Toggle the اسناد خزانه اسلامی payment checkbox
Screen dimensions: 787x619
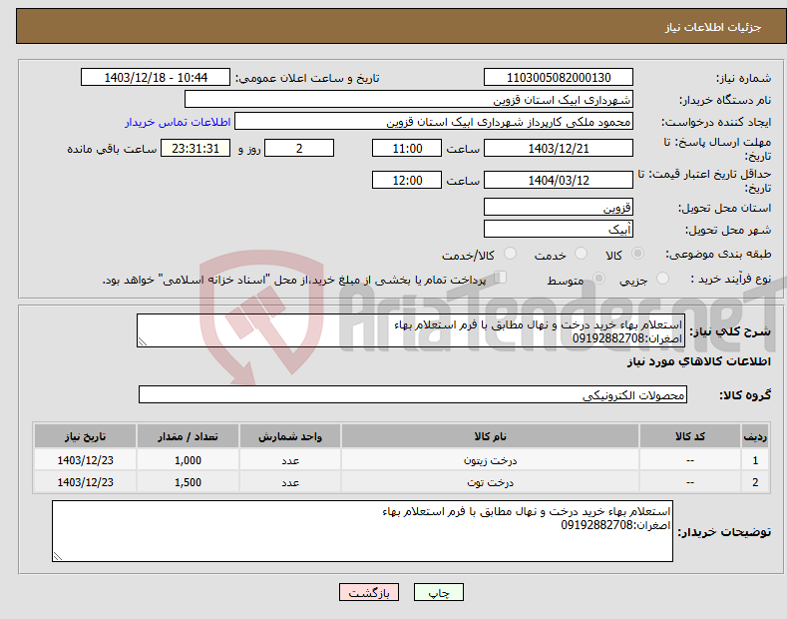500,278
